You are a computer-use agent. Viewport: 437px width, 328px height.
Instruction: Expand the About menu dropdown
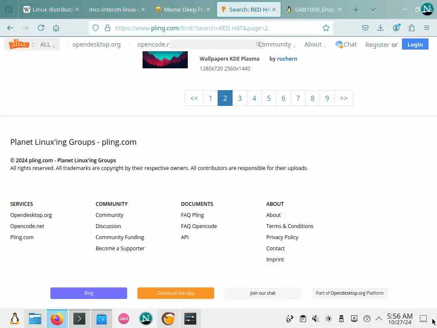[315, 44]
